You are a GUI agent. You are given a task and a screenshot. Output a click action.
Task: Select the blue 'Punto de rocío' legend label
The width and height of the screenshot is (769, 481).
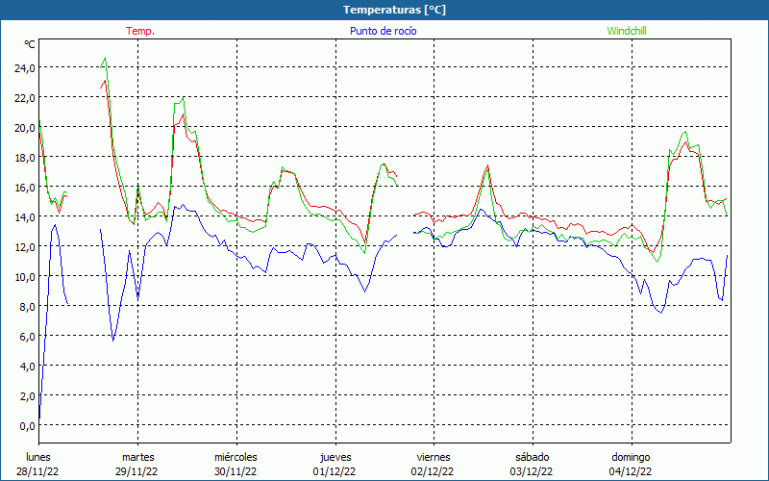point(383,31)
